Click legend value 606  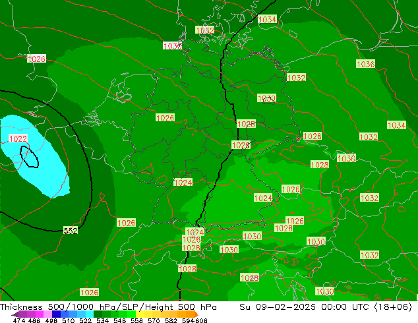tap(200, 320)
